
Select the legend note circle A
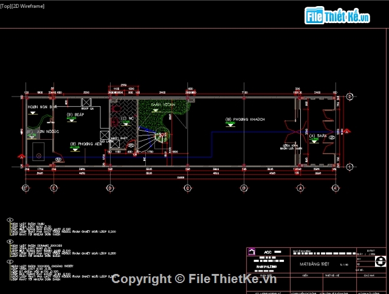click(x=10, y=220)
